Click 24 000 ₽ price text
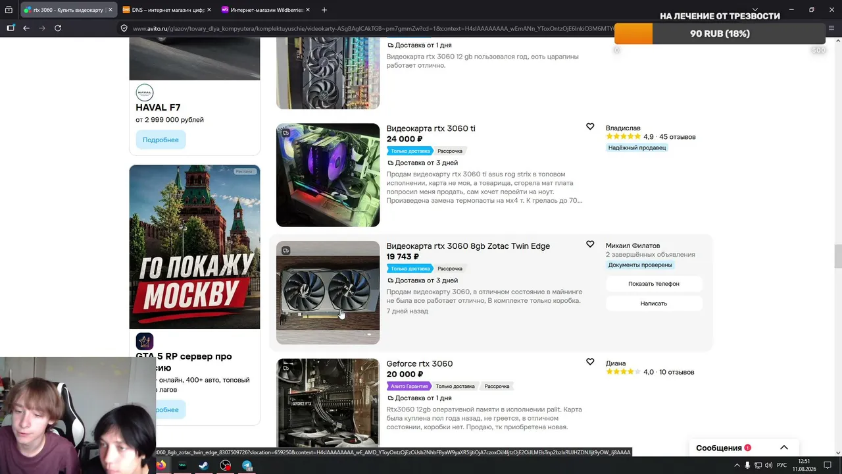The height and width of the screenshot is (474, 842). (405, 139)
